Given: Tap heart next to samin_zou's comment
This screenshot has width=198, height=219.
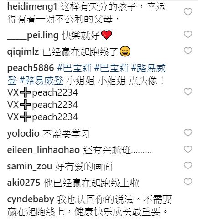Looking at the screenshot, I should pyautogui.click(x=188, y=166).
